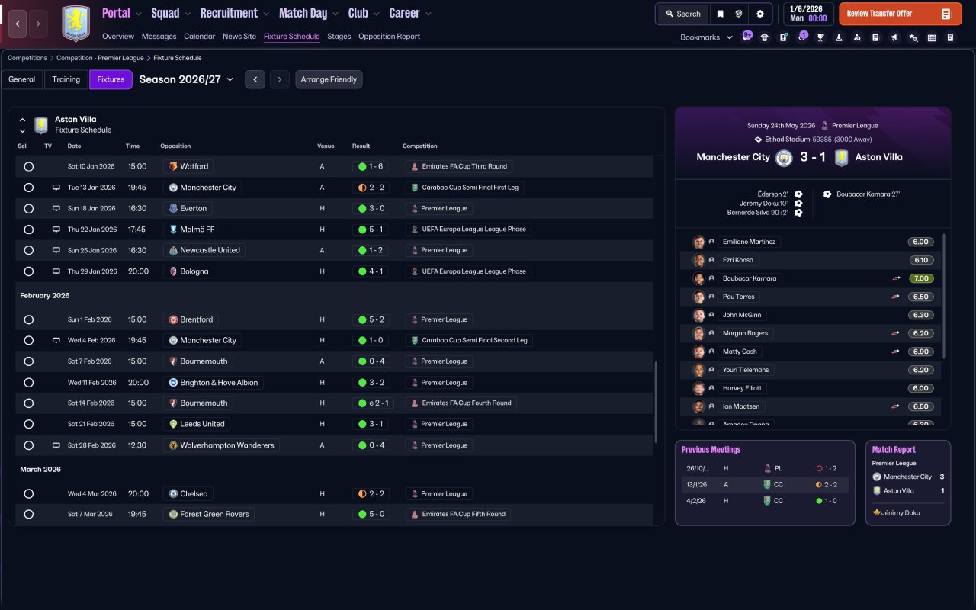Switch to the Messages tab
This screenshot has width=976, height=610.
(x=159, y=37)
